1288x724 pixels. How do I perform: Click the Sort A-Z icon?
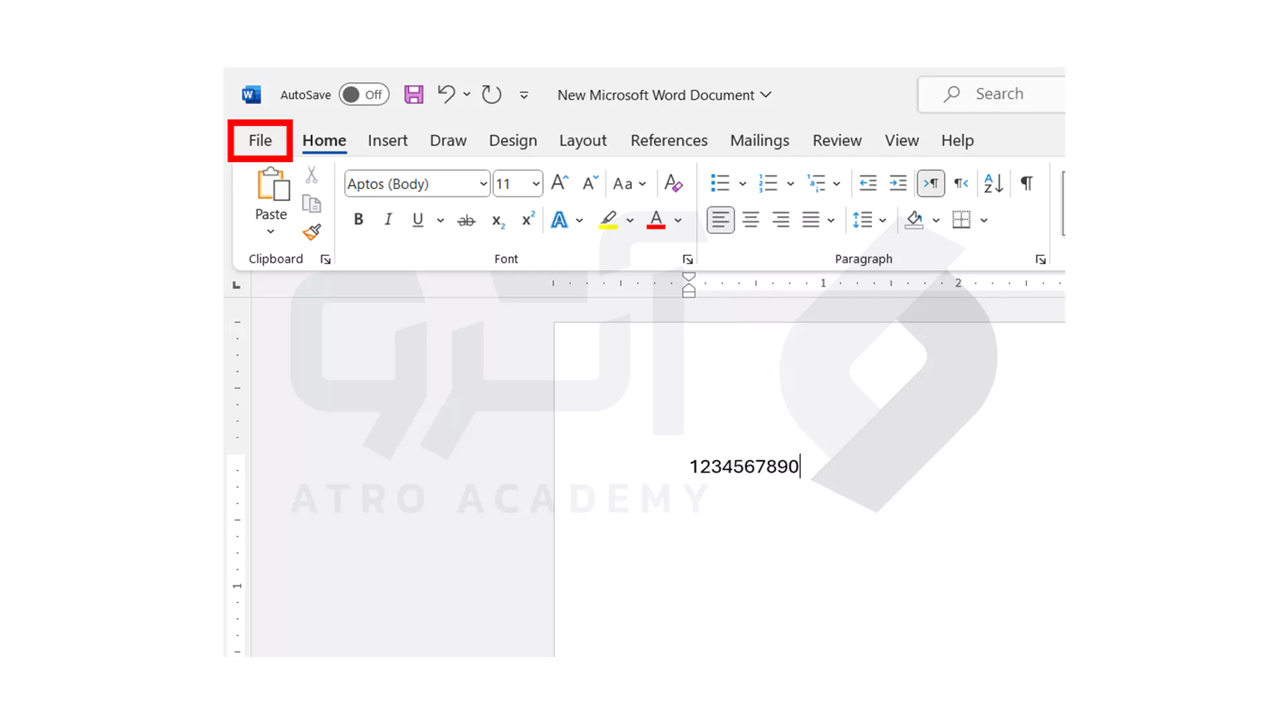[994, 183]
